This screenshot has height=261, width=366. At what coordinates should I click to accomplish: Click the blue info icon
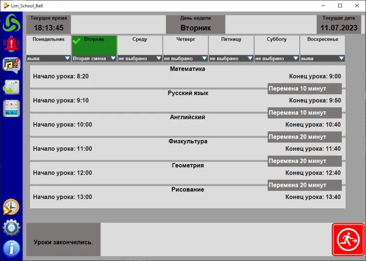pos(11,248)
